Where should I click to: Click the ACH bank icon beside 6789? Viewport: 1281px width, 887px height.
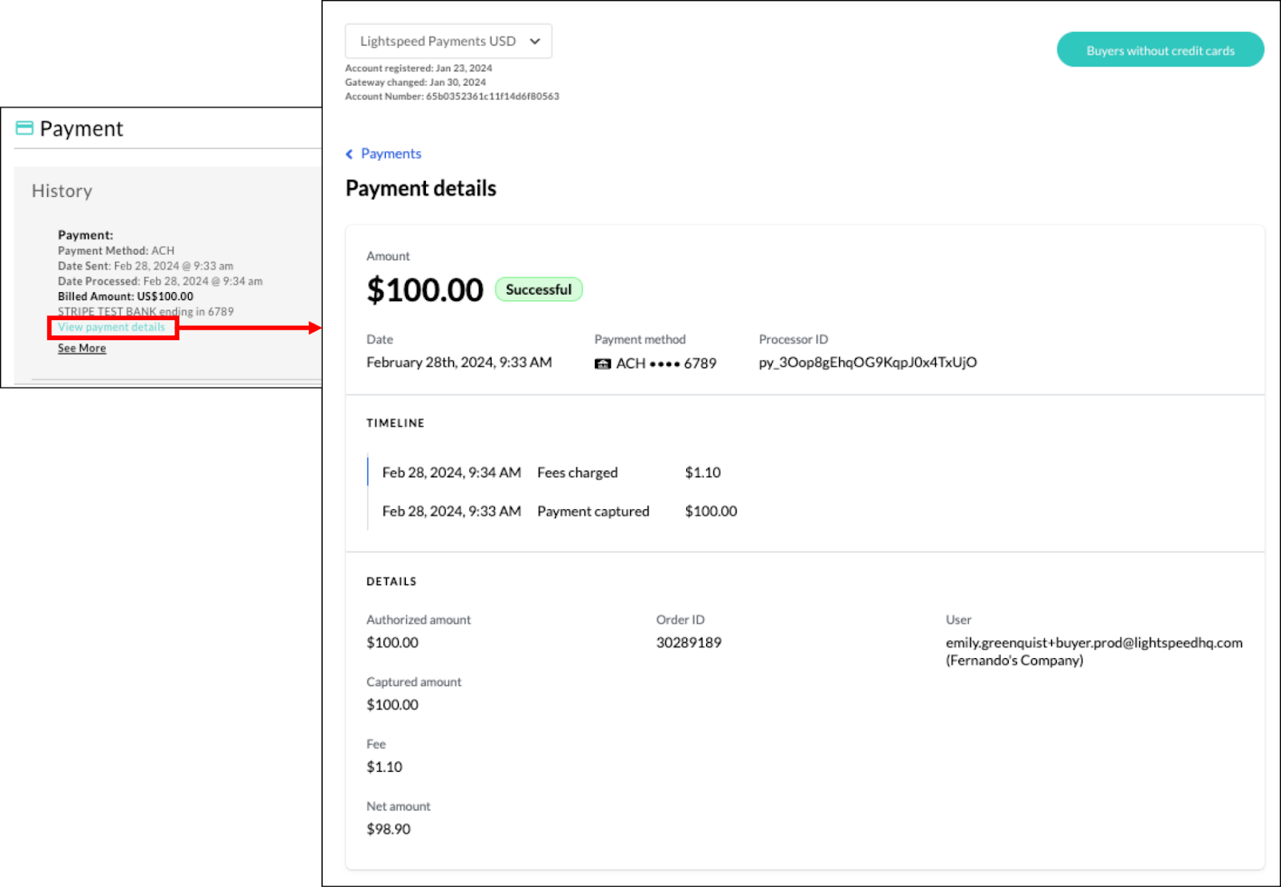pos(603,364)
